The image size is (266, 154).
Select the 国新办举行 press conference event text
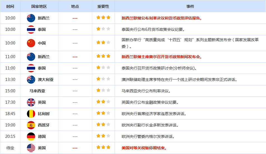(190, 43)
